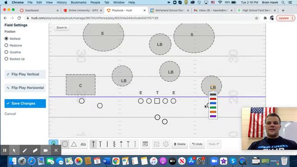Bookmark this page with the star icon
This screenshot has width=297, height=167.
pyautogui.click(x=257, y=18)
